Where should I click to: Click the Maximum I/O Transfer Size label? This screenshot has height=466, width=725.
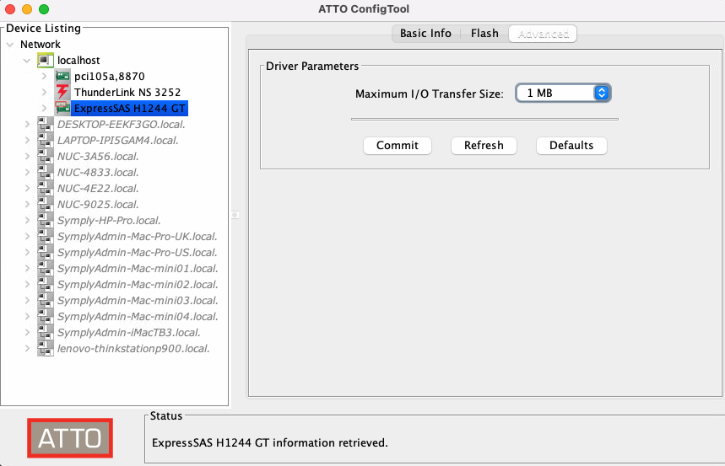click(429, 94)
